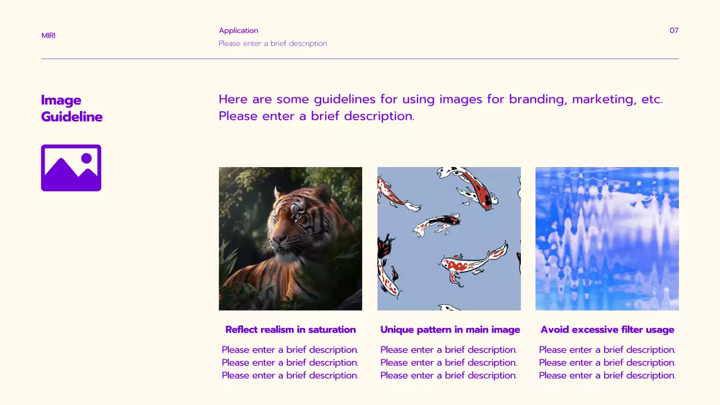Click the middle description line under the koi image
Image resolution: width=720 pixels, height=405 pixels.
click(449, 362)
